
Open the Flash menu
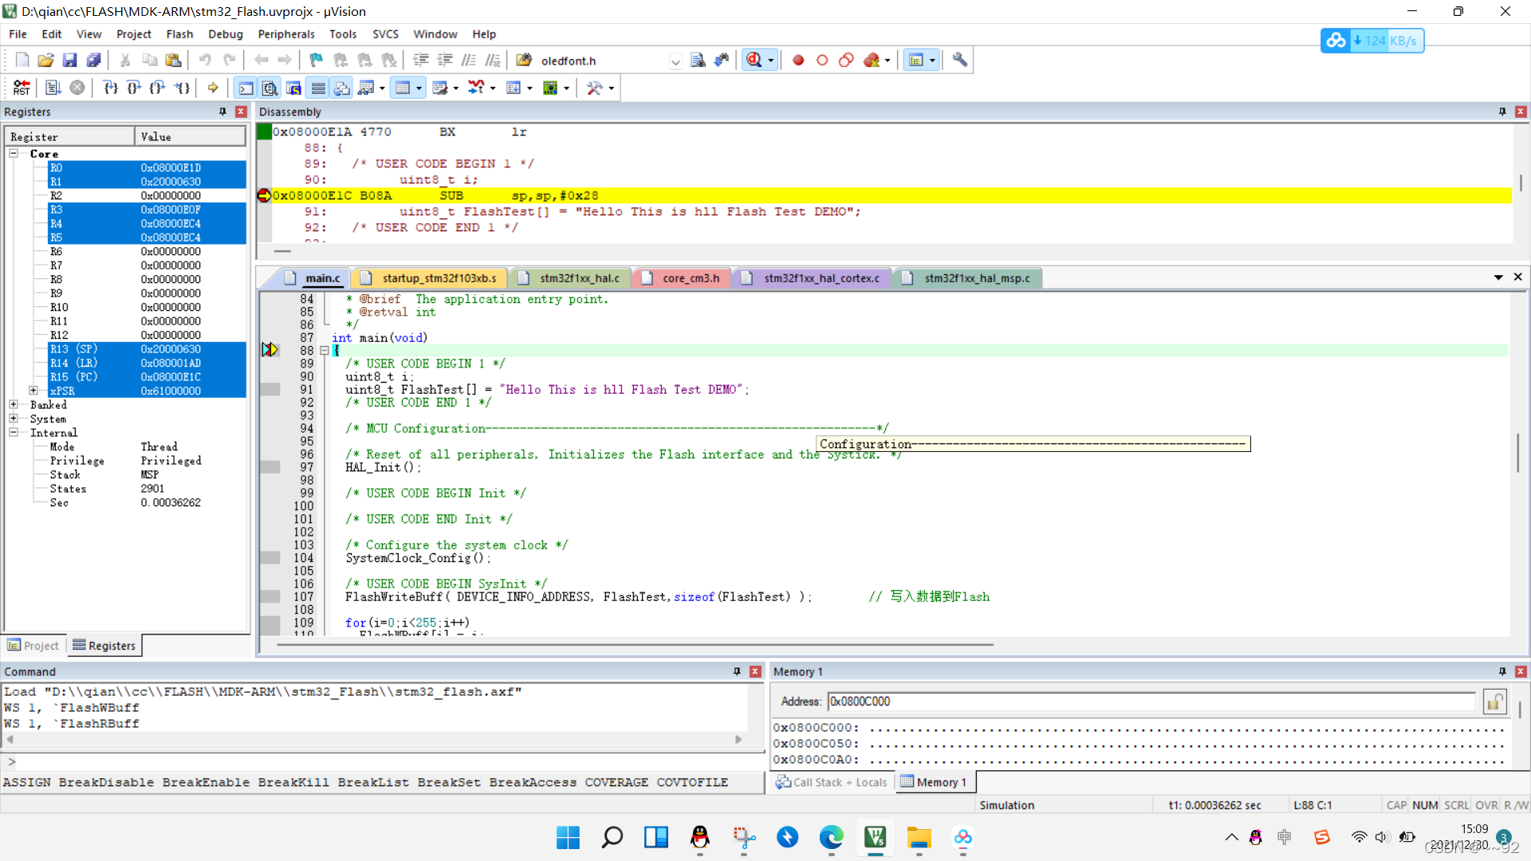(179, 34)
